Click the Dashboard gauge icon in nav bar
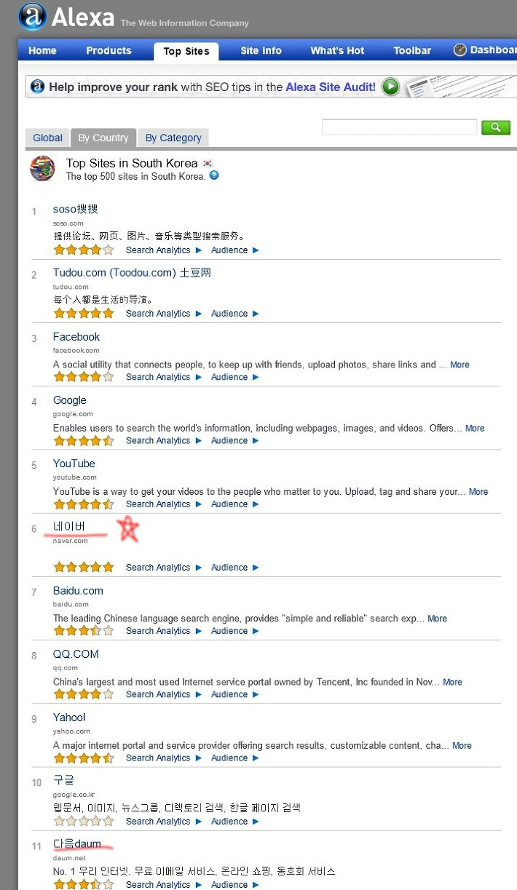This screenshot has width=517, height=890. click(460, 50)
